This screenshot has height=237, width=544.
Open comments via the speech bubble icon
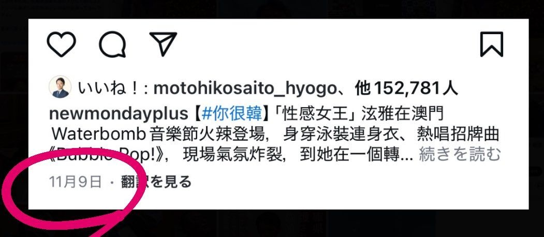(112, 45)
